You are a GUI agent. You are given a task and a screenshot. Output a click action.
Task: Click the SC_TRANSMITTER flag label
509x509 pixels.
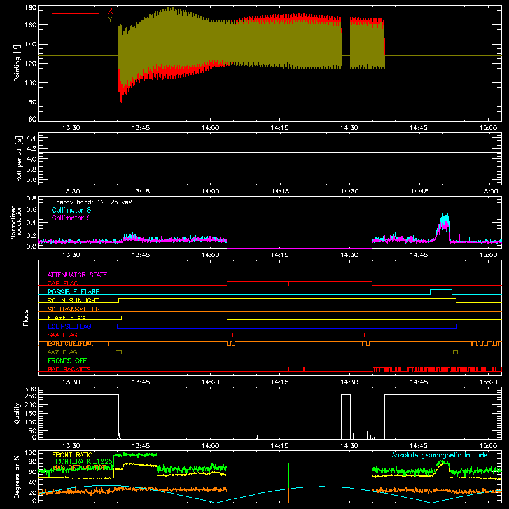74,309
